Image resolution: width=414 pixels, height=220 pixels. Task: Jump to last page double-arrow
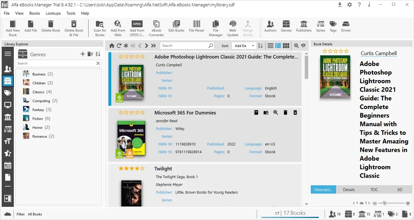click(x=153, y=46)
